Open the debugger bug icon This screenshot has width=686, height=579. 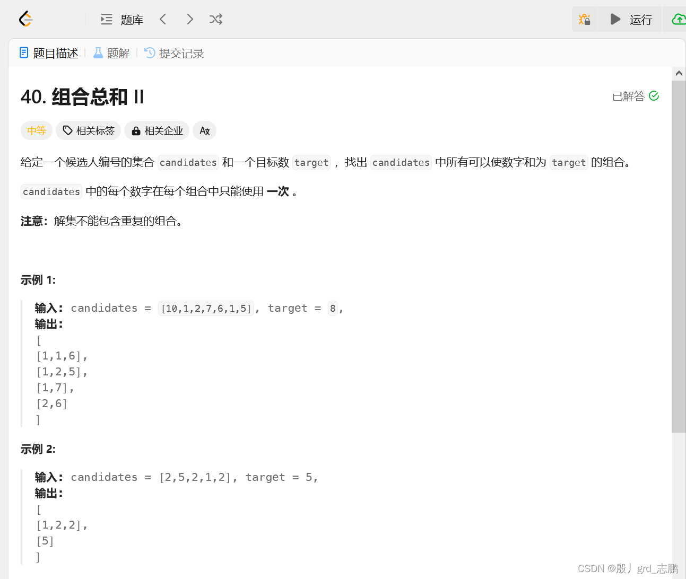pyautogui.click(x=585, y=20)
